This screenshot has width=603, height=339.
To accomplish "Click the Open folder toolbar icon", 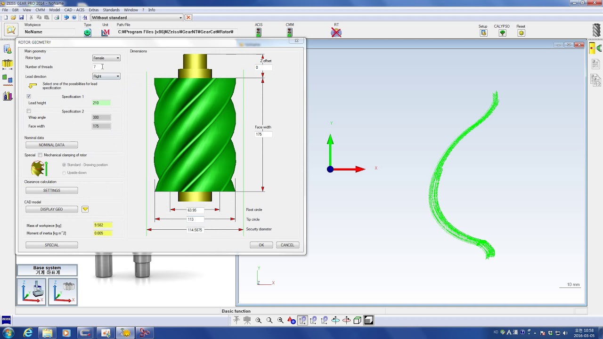I will [14, 17].
